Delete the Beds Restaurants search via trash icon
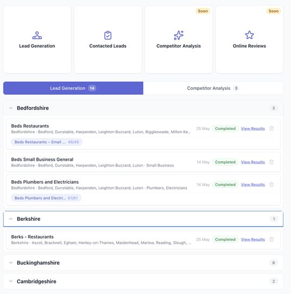 tap(271, 129)
